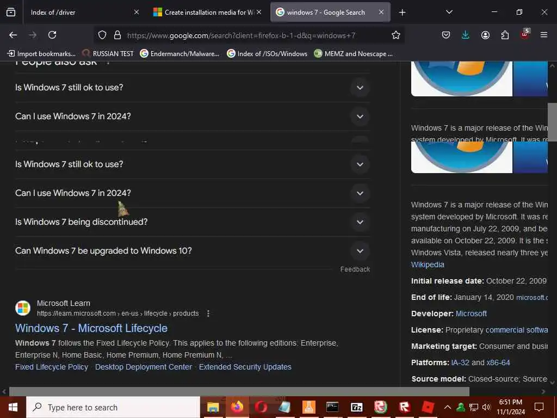Viewport: 557px width, 418px height.
Task: Open the Downloads panel
Action: pos(466,35)
